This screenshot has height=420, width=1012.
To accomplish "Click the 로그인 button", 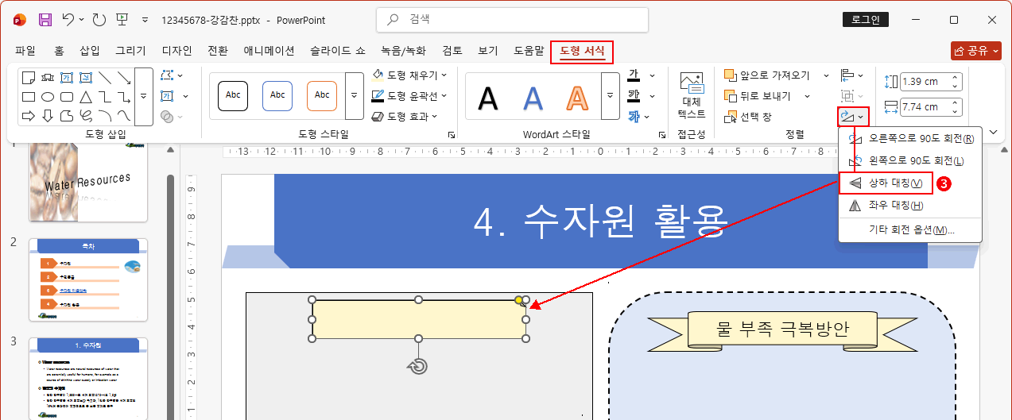I will point(866,20).
